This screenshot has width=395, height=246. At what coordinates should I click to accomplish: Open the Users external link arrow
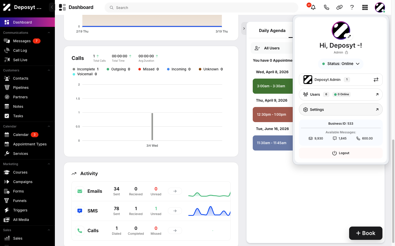tap(377, 94)
